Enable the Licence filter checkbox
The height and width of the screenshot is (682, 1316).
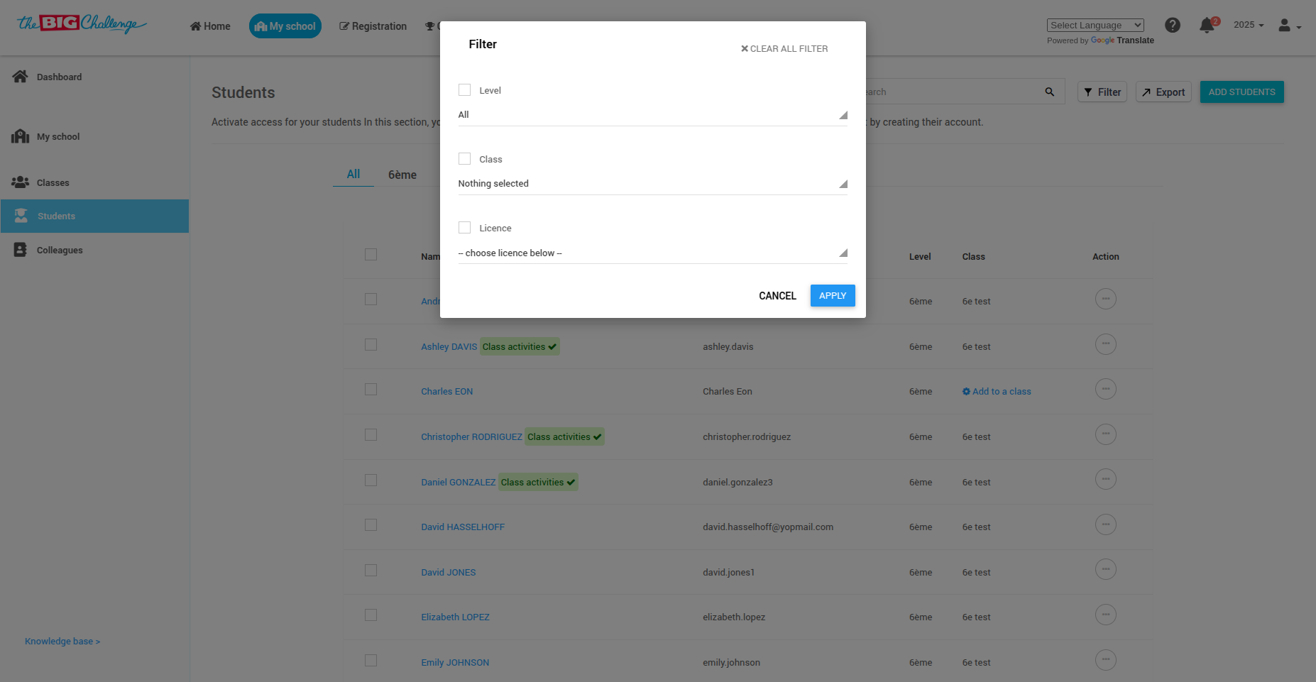465,228
